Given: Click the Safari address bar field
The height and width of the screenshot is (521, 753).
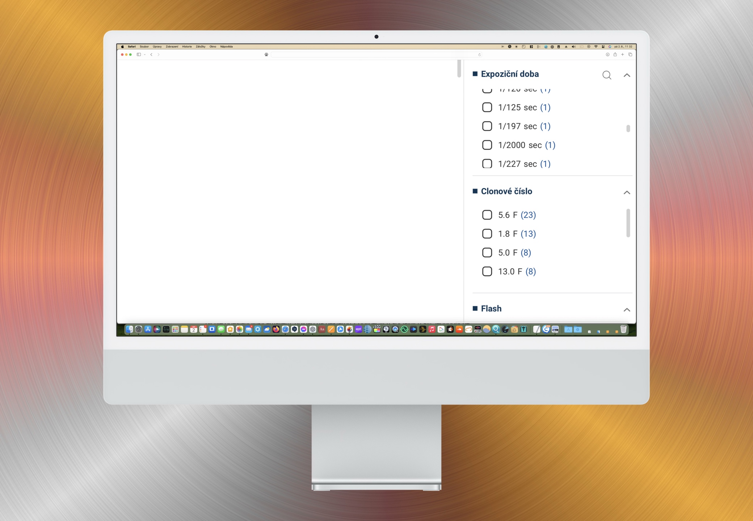Looking at the screenshot, I should 375,55.
